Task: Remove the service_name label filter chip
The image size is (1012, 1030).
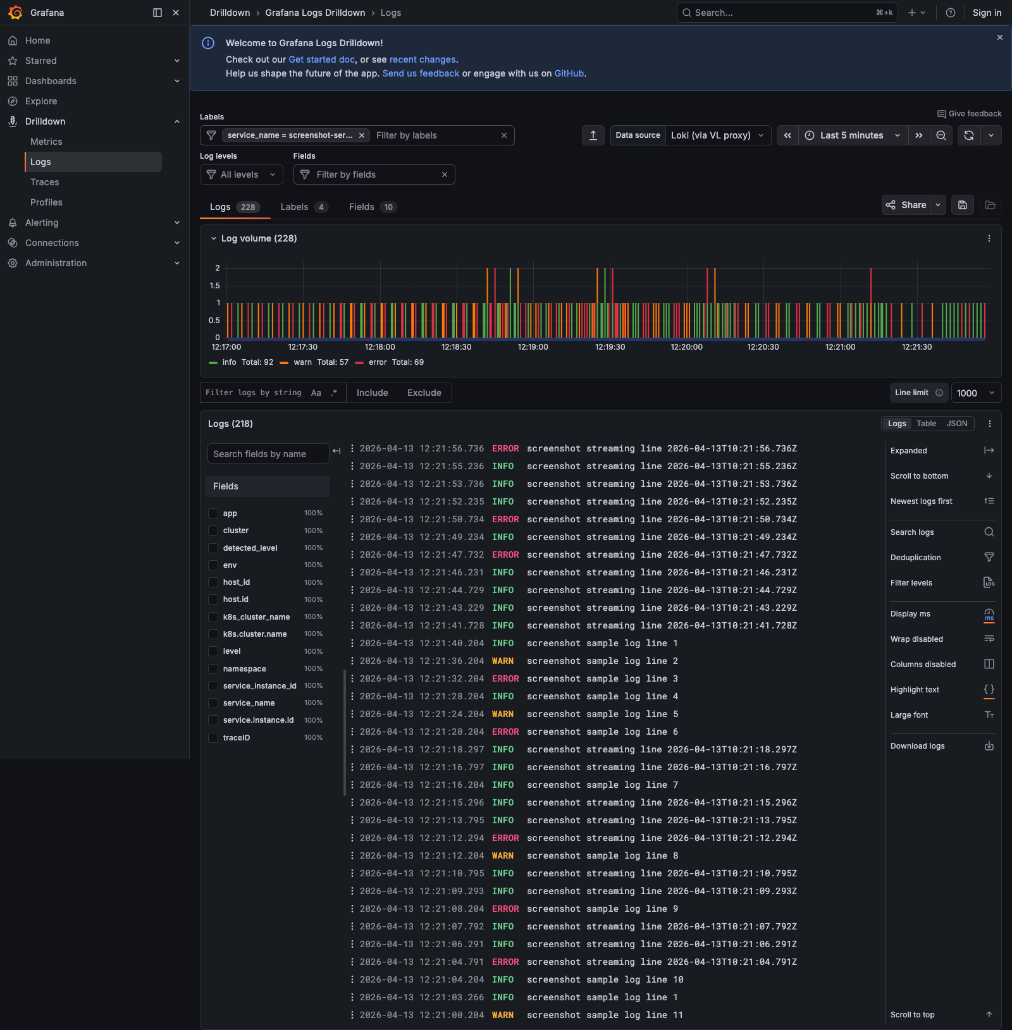Action: click(362, 135)
